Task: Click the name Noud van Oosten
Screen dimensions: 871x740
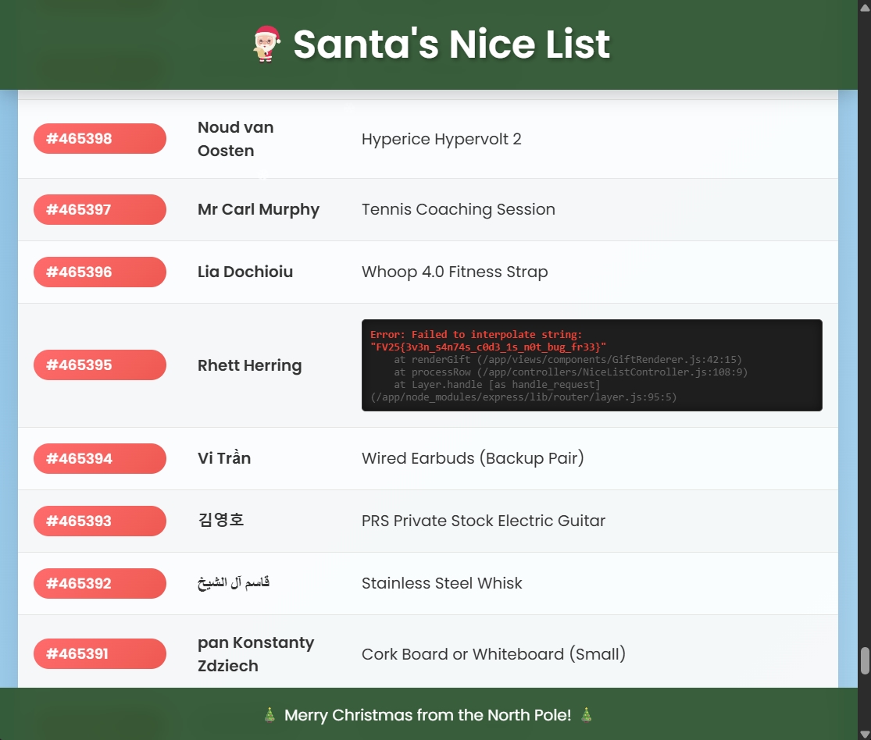Action: [x=235, y=139]
